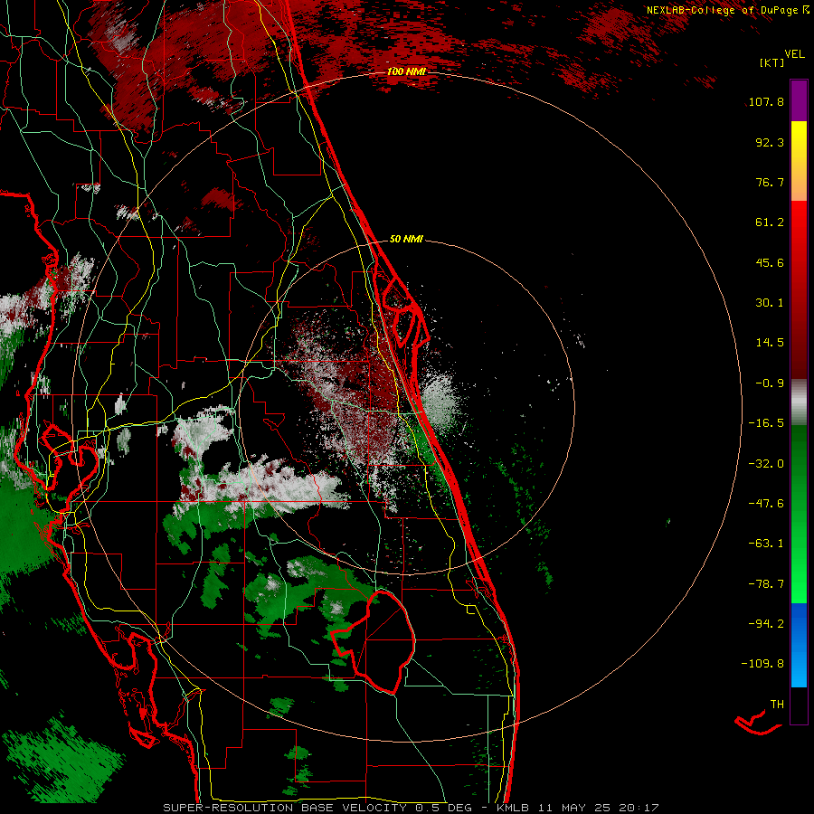The height and width of the screenshot is (814, 814).
Task: Click the -109.8 velocity scale value
Action: pyautogui.click(x=762, y=664)
